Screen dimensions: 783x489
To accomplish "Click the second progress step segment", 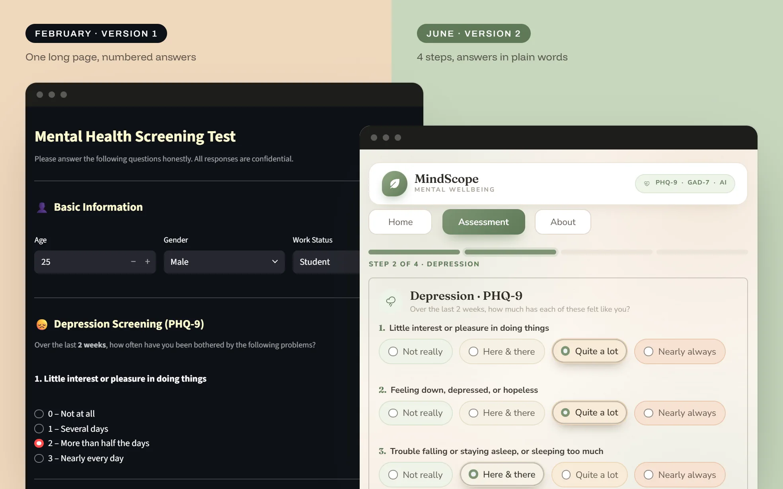I will 510,252.
